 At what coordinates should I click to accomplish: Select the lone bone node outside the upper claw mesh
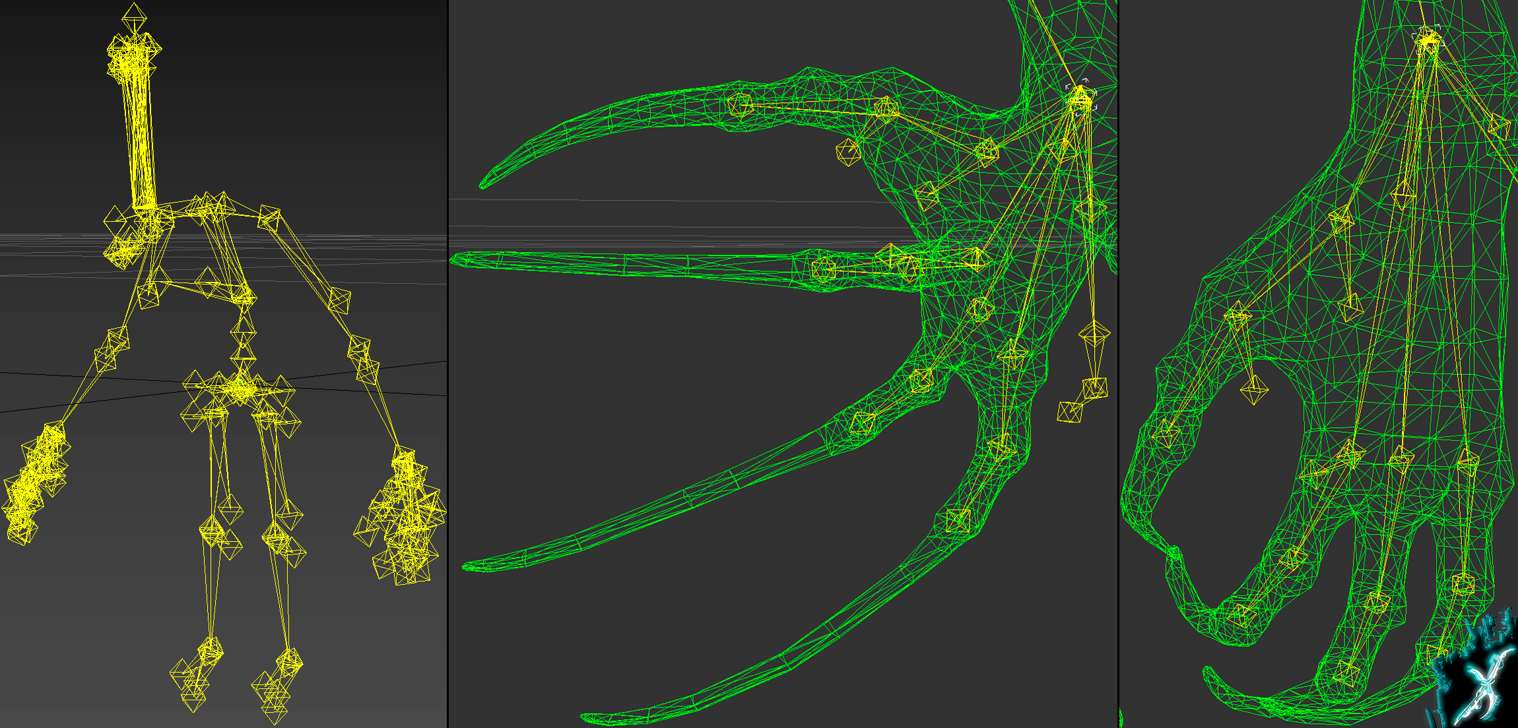pyautogui.click(x=847, y=152)
